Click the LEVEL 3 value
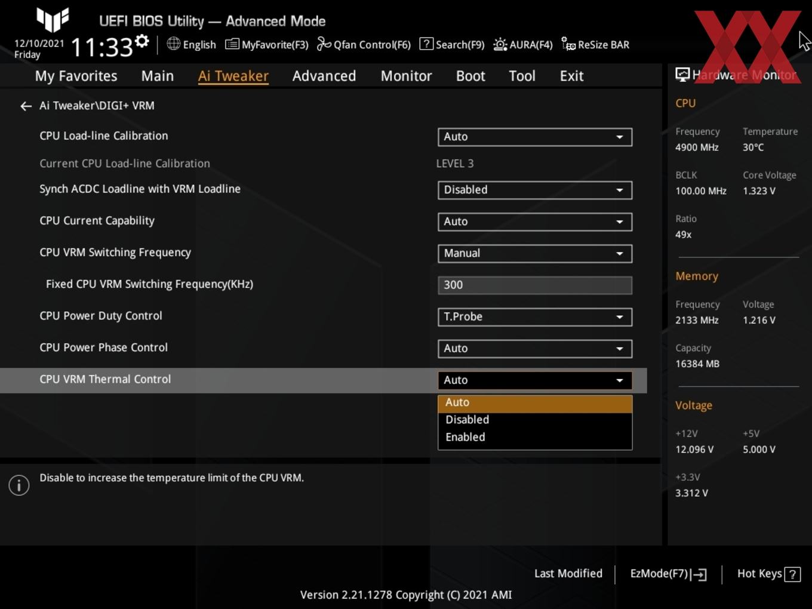The width and height of the screenshot is (812, 609). click(x=455, y=164)
